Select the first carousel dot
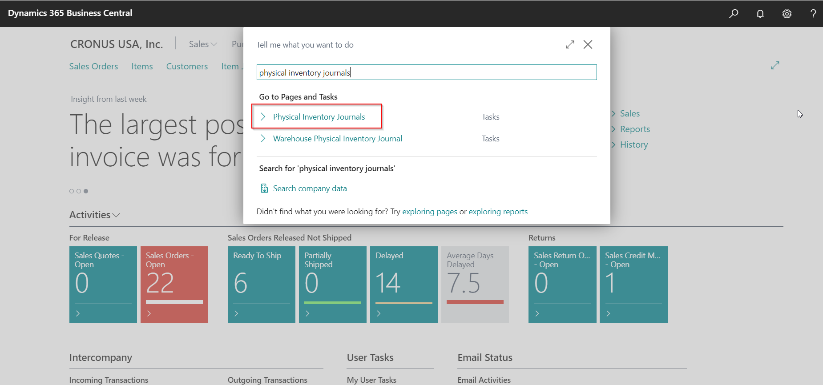This screenshot has height=385, width=823. click(x=72, y=191)
